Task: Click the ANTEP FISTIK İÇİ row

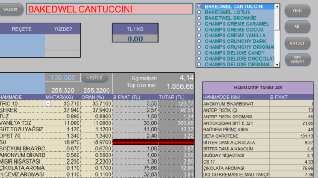Action: (x=258, y=110)
